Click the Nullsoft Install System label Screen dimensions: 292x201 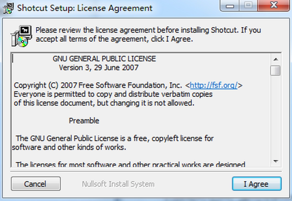coord(118,184)
